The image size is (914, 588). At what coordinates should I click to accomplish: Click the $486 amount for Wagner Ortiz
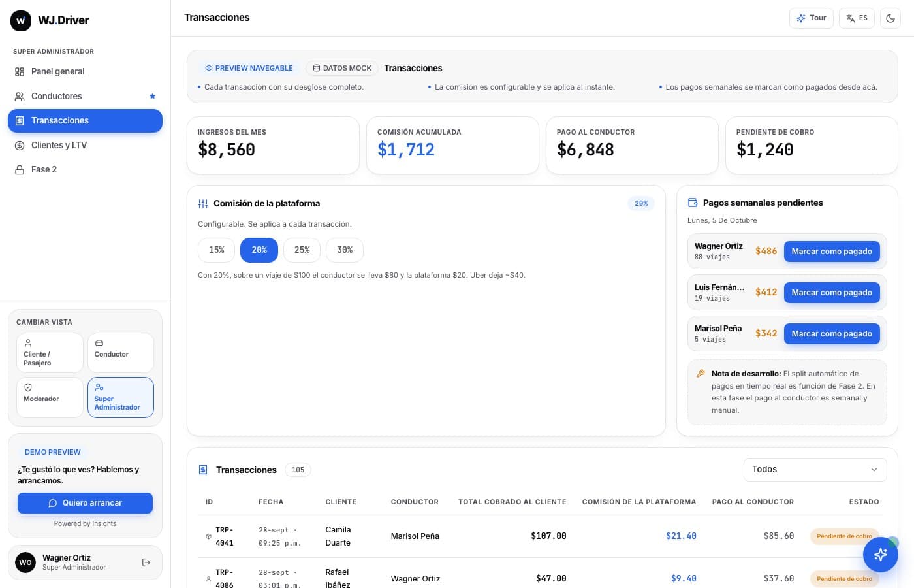coord(766,252)
